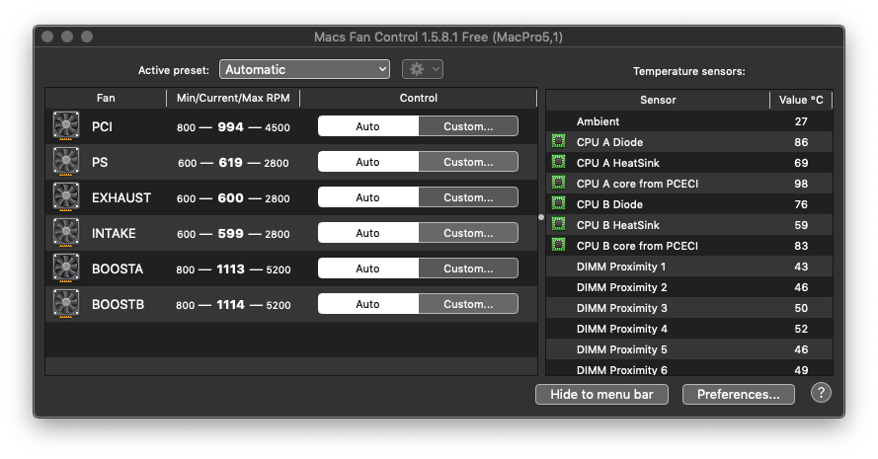Set BOOSTA fan control to Auto
This screenshot has height=459, width=878.
click(367, 268)
